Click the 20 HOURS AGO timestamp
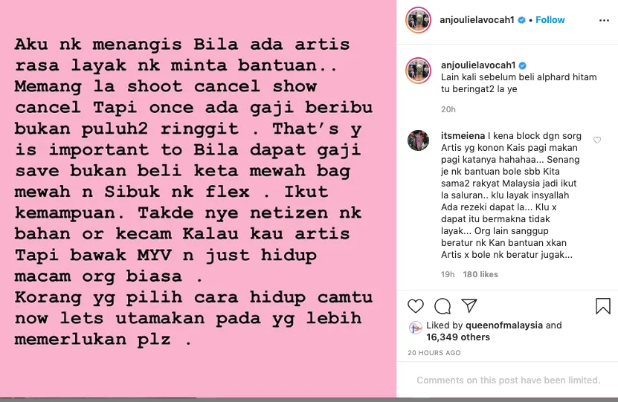The image size is (618, 402). [434, 353]
